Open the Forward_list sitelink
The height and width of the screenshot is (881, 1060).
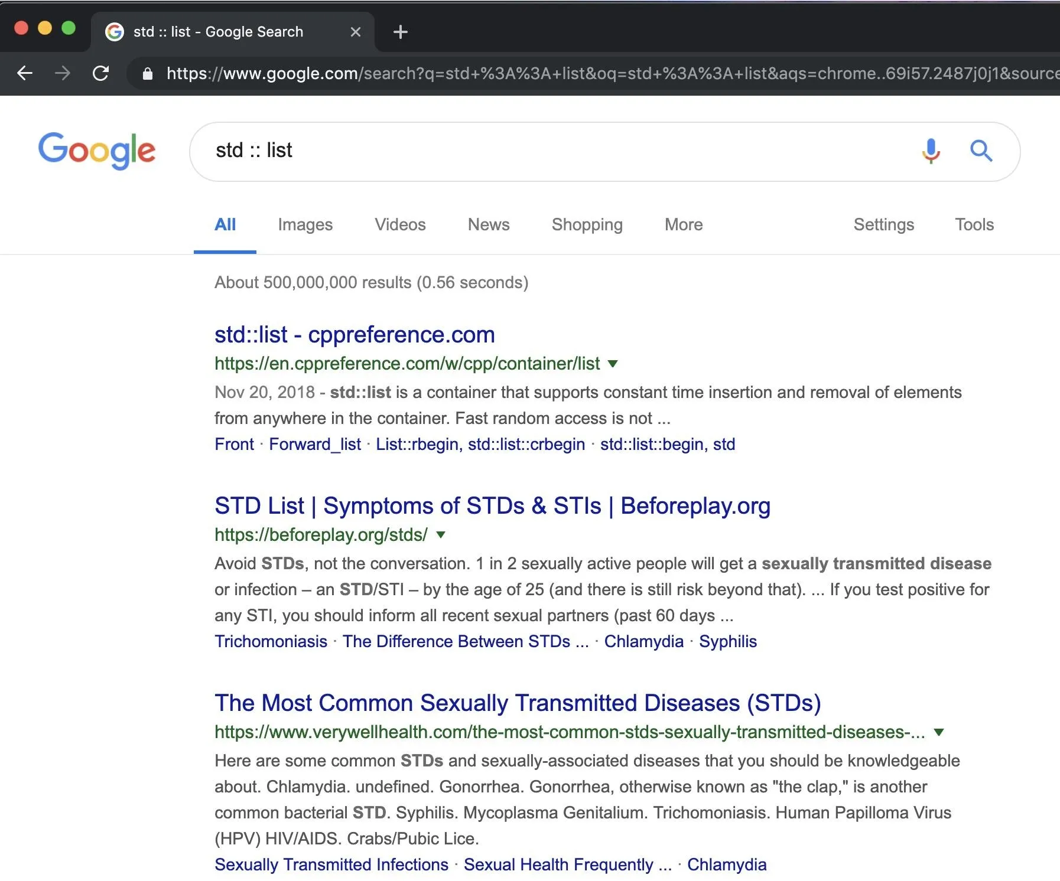click(x=315, y=444)
